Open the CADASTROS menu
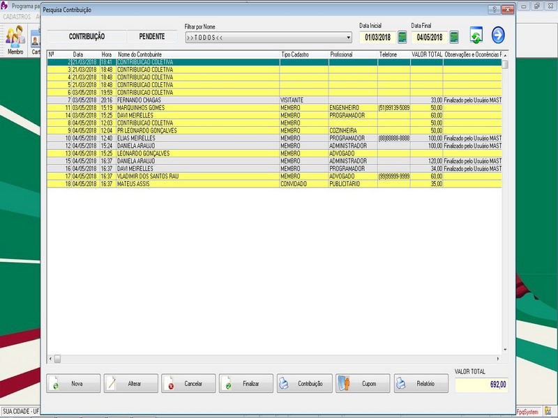This screenshot has width=558, height=418. 17,16
